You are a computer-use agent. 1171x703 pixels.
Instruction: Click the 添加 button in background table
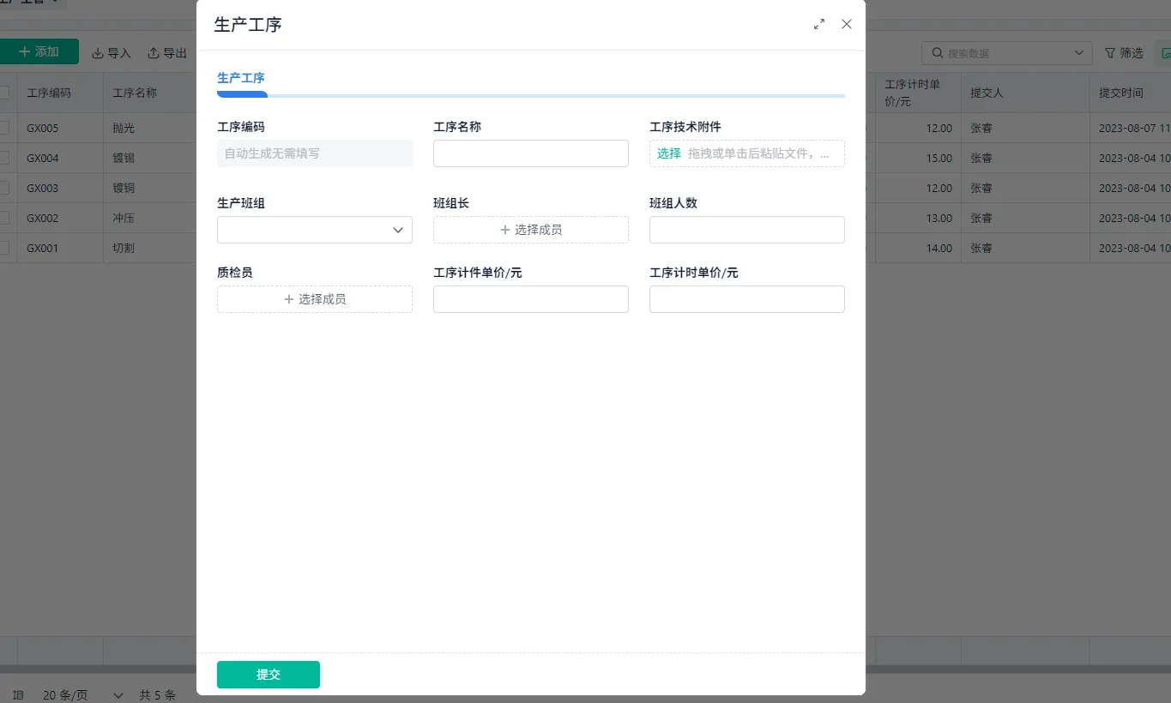click(x=39, y=51)
